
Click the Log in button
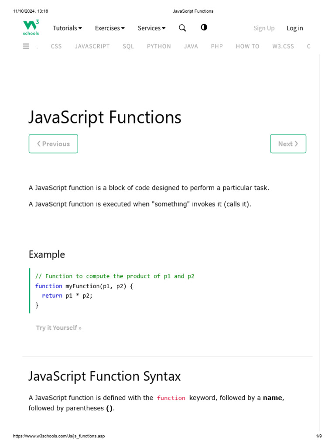click(x=294, y=28)
